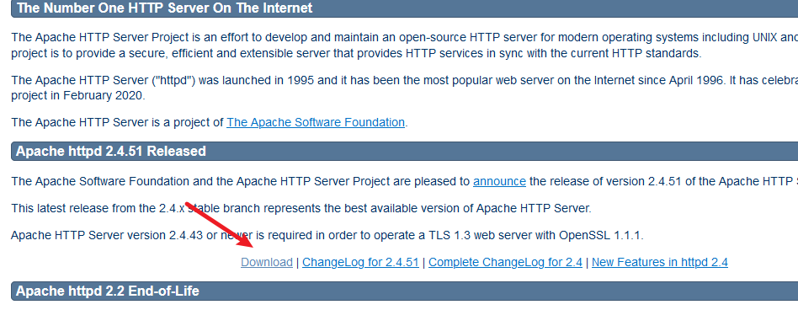This screenshot has width=798, height=310.
Task: Click the text "project in February 2020."
Action: coord(78,96)
